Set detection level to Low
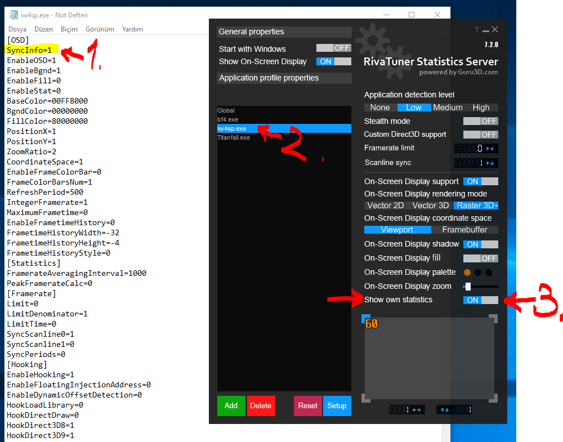The height and width of the screenshot is (442, 563). click(414, 108)
